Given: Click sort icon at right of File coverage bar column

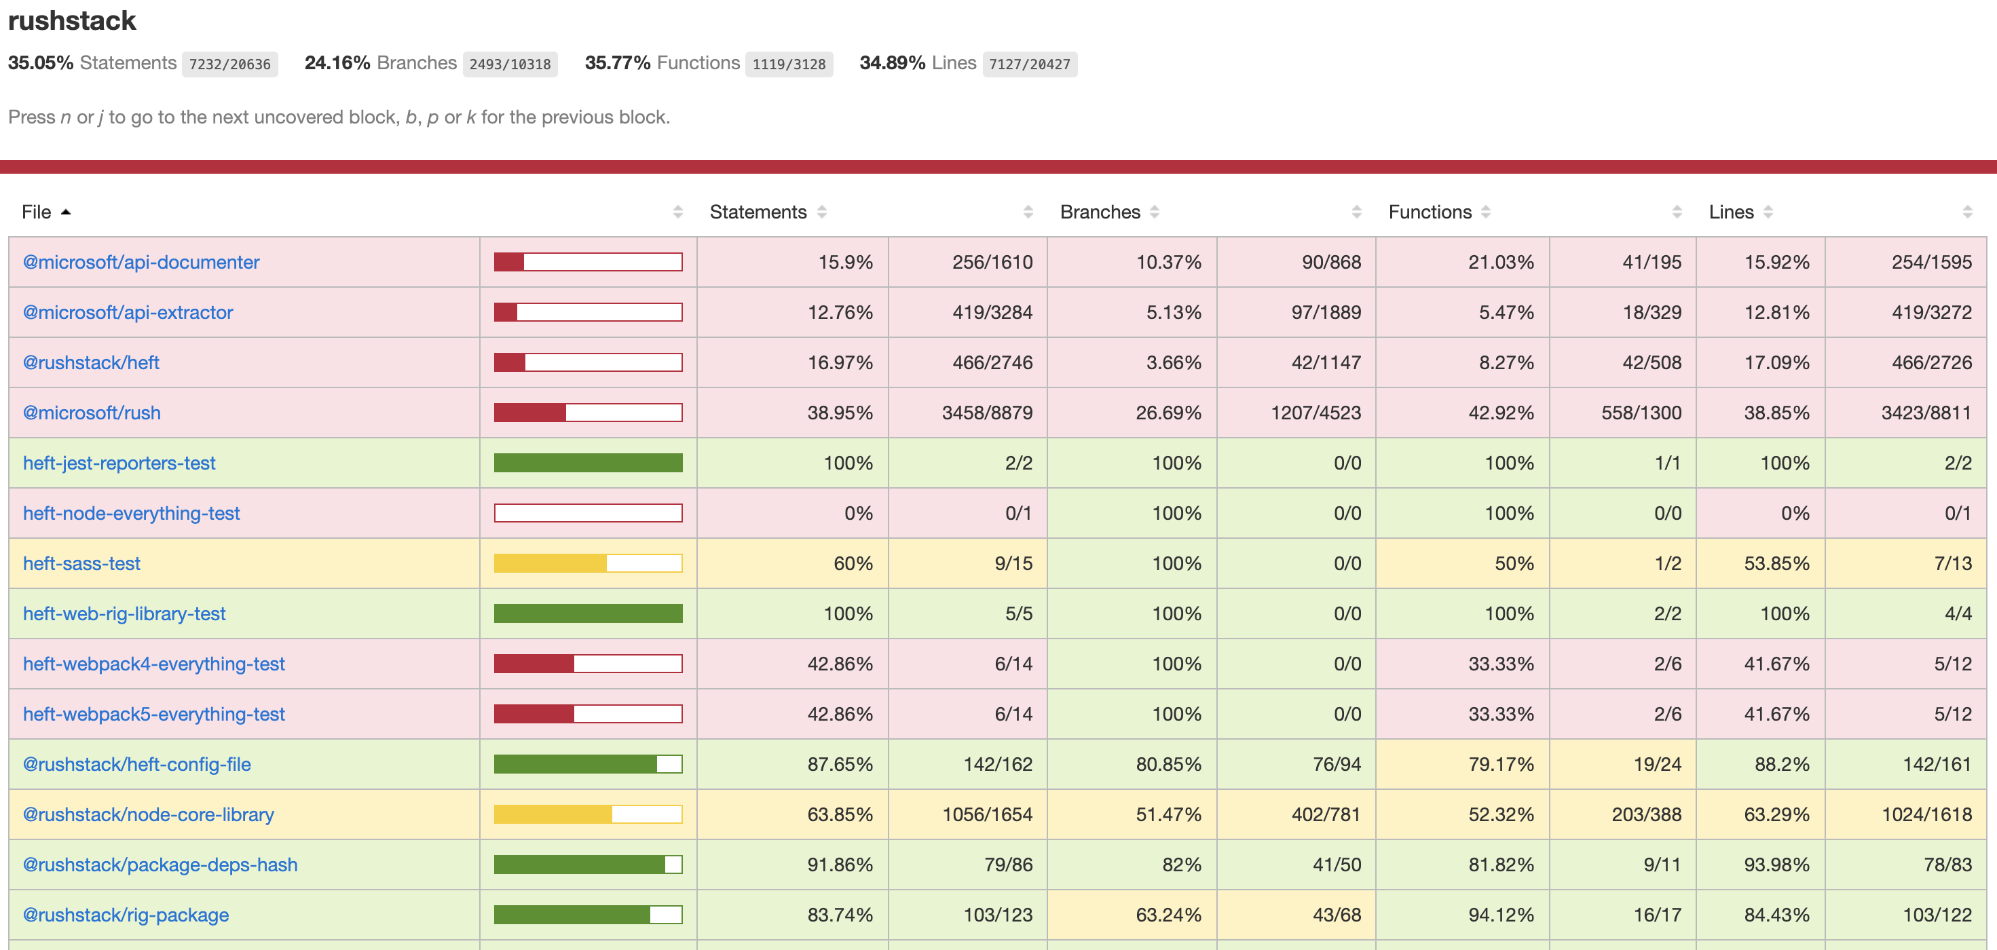Looking at the screenshot, I should click(677, 212).
